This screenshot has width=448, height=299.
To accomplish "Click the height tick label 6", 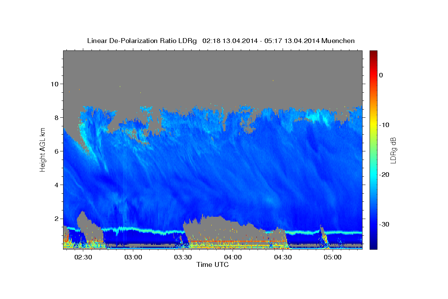I will pyautogui.click(x=56, y=151).
